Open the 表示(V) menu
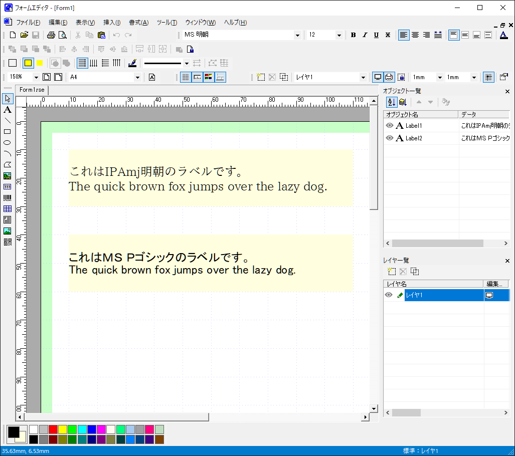Screen dimensions: 515x456 (85, 23)
